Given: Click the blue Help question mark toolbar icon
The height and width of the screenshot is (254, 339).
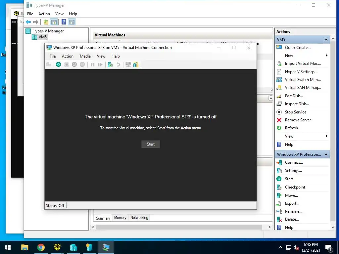Looking at the screenshot, I should click(x=64, y=22).
